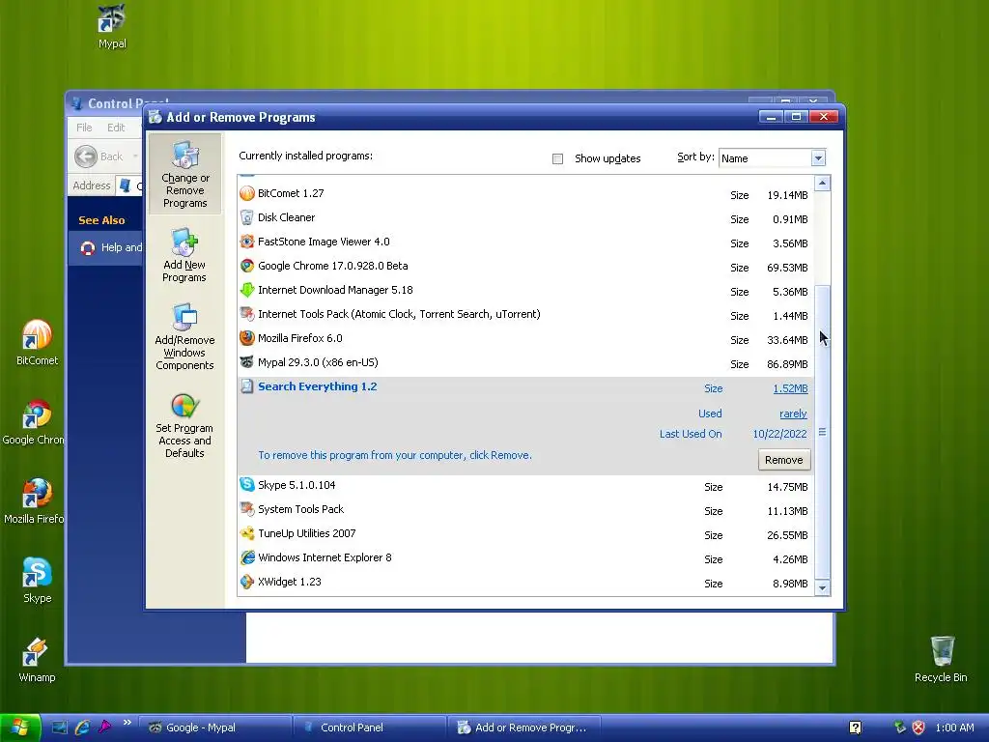Screen dimensions: 989x742
Task: Open File menu in Control Panel window
Action: coord(84,128)
